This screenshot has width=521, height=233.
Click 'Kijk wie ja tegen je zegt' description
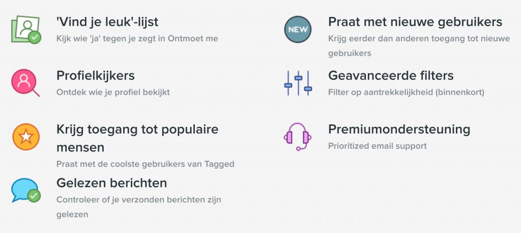[137, 38]
